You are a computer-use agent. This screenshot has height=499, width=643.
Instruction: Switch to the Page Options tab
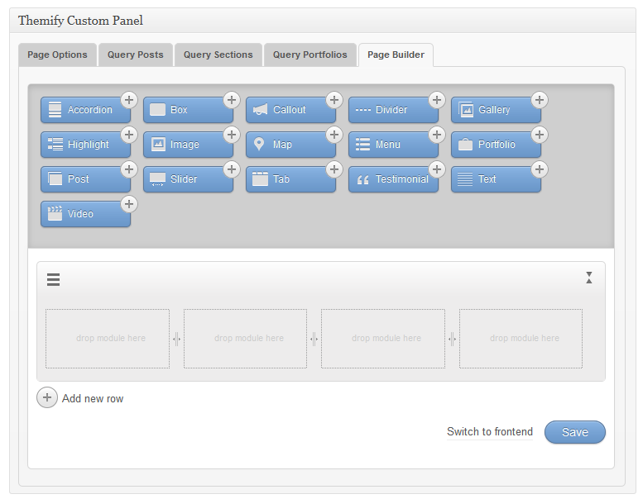pos(57,55)
